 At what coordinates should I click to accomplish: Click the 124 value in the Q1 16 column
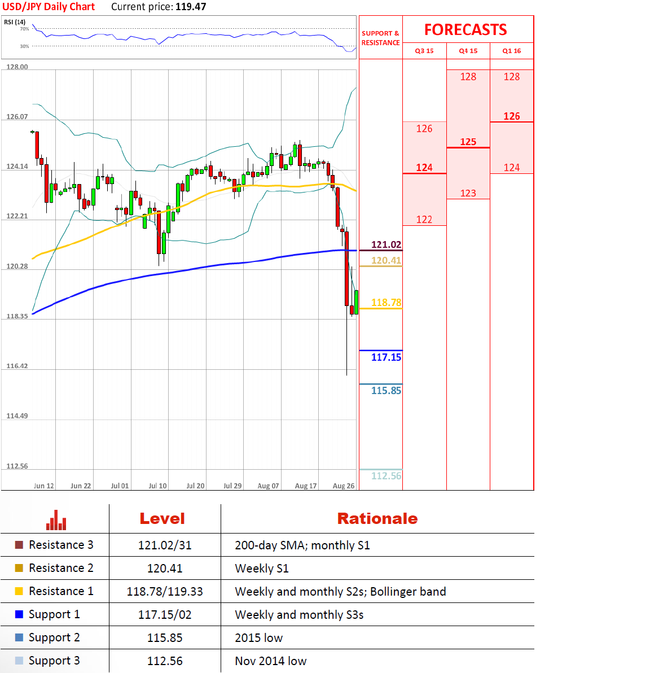(x=511, y=168)
